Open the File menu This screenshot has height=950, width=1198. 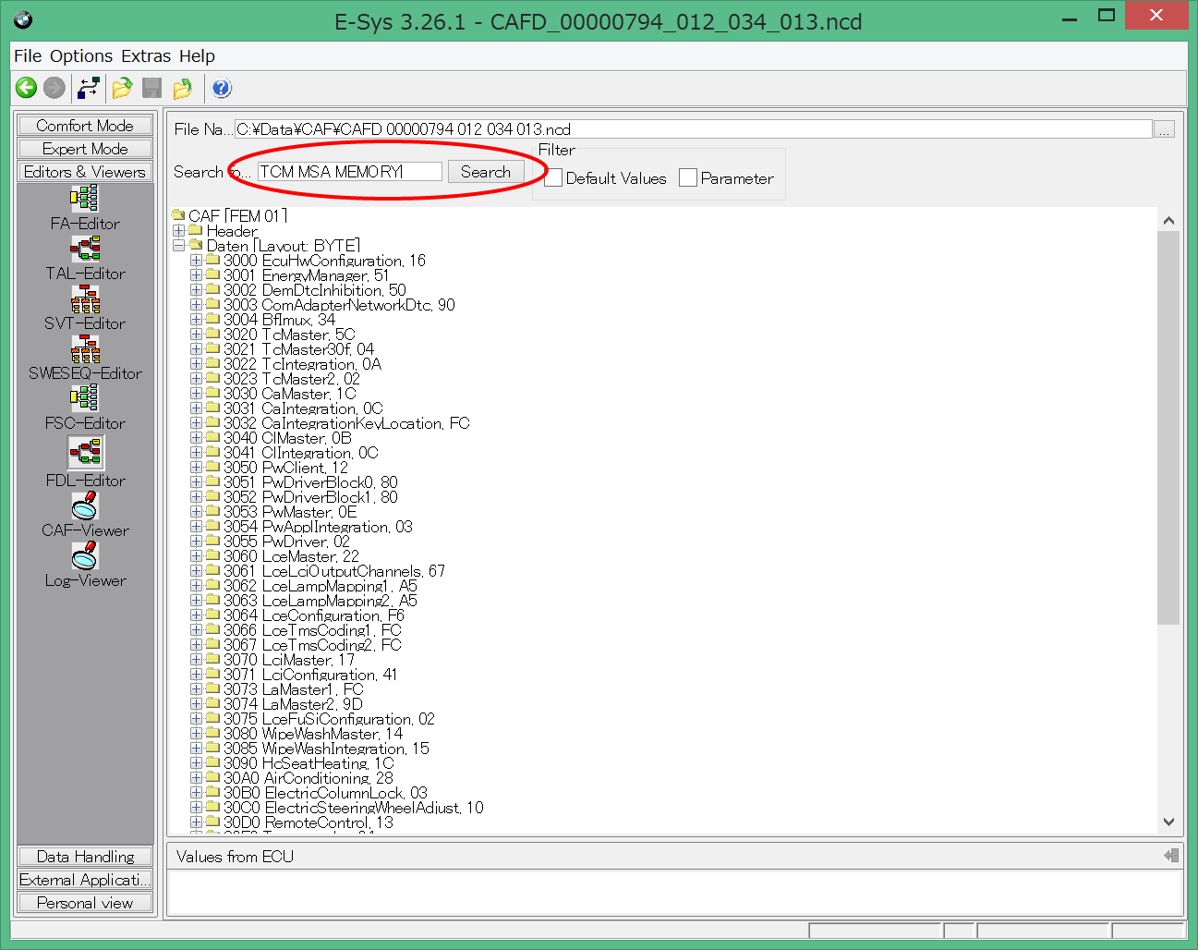pos(28,56)
